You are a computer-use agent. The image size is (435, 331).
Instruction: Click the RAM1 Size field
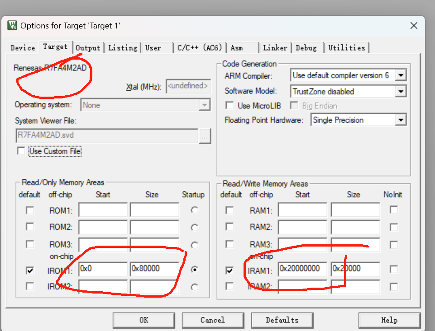pos(355,210)
